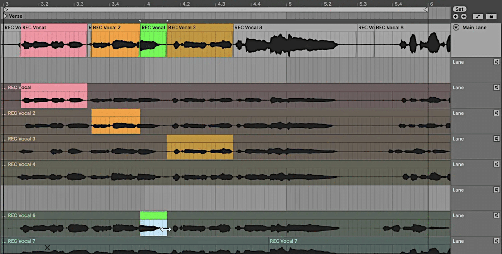Click ruler at bar 5
Image resolution: width=502 pixels, height=254 pixels.
coord(290,4)
